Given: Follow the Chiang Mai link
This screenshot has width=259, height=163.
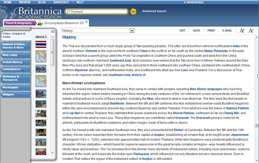Looking at the screenshot, I should (x=231, y=113).
